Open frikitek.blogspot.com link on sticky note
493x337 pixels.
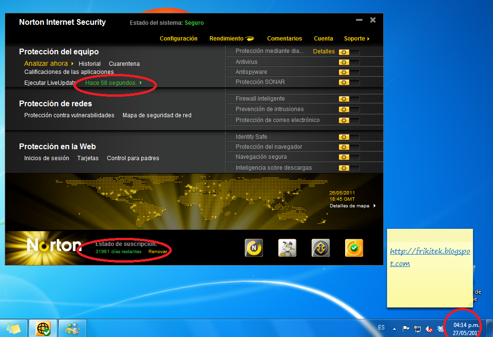pyautogui.click(x=430, y=257)
